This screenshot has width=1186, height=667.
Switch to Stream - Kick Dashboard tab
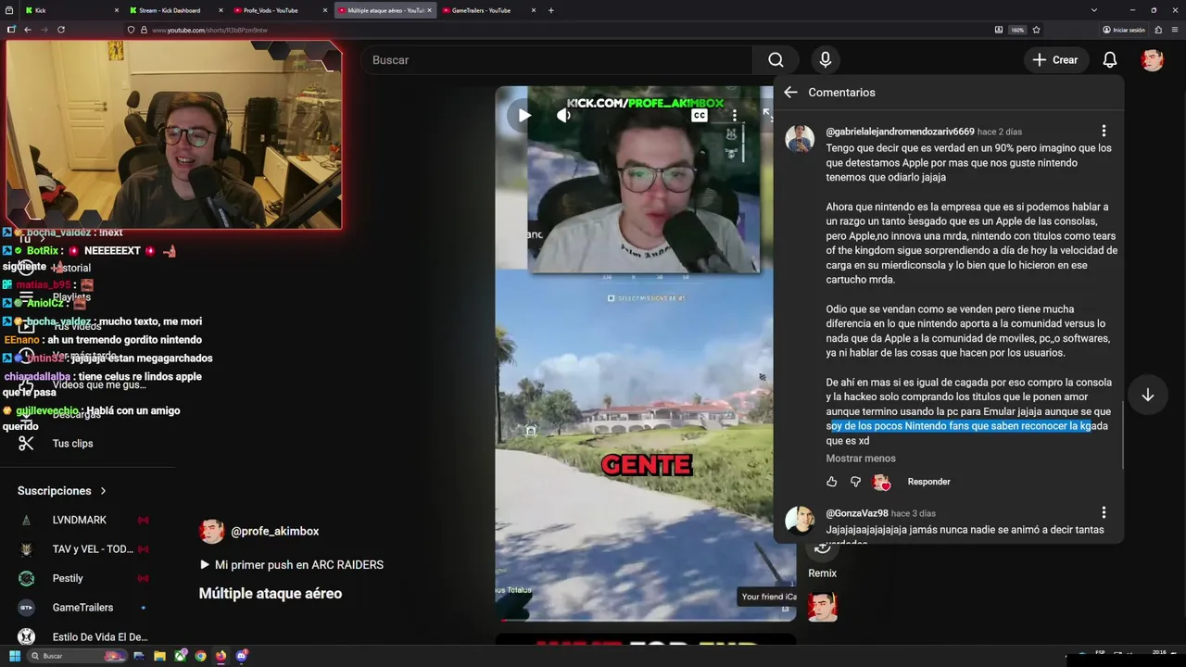coord(176,10)
